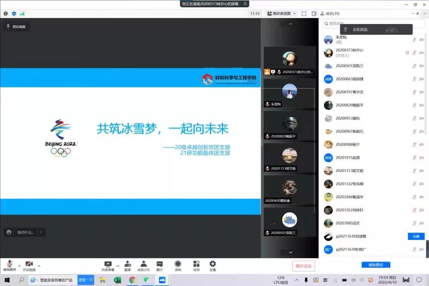
Task: Toggle the side panel layout icon
Action: pyautogui.click(x=314, y=13)
